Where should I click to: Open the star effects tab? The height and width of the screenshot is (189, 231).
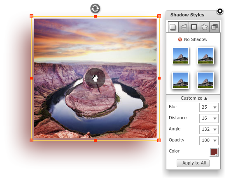click(x=204, y=27)
